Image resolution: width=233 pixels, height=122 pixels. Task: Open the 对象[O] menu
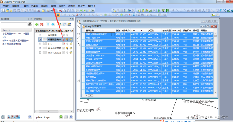(x=35, y=6)
